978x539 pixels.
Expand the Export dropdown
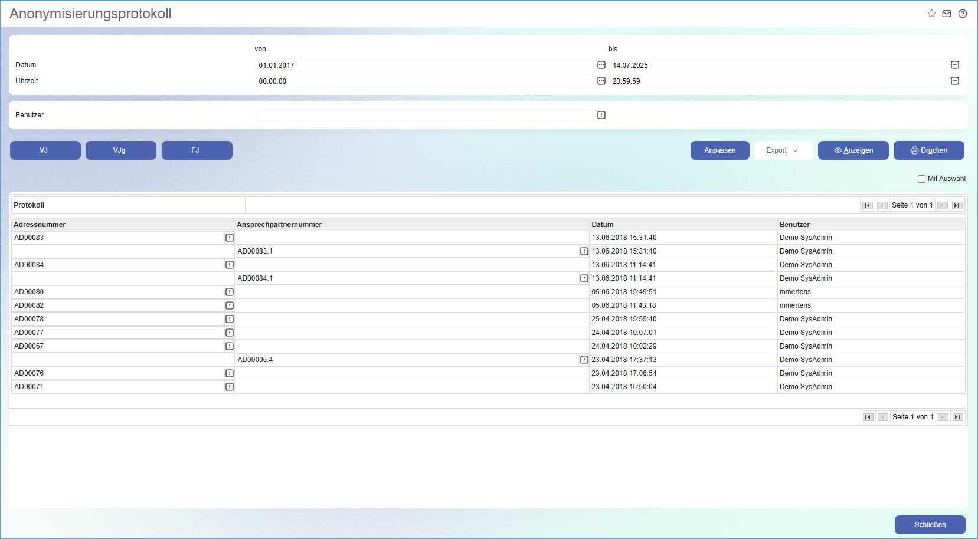click(783, 150)
